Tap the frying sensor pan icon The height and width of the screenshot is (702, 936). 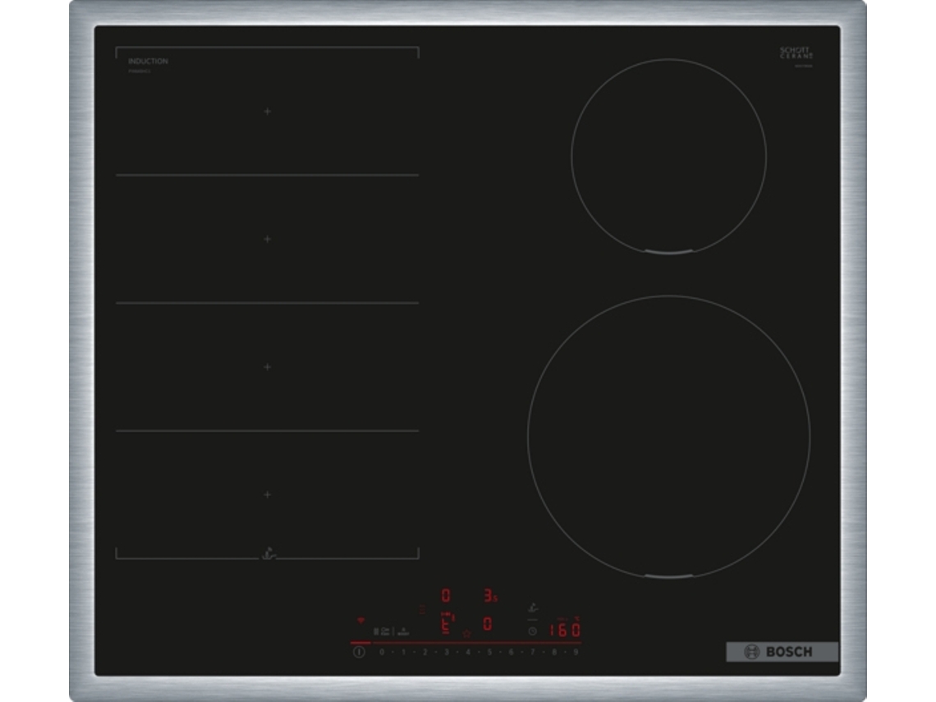pyautogui.click(x=533, y=608)
